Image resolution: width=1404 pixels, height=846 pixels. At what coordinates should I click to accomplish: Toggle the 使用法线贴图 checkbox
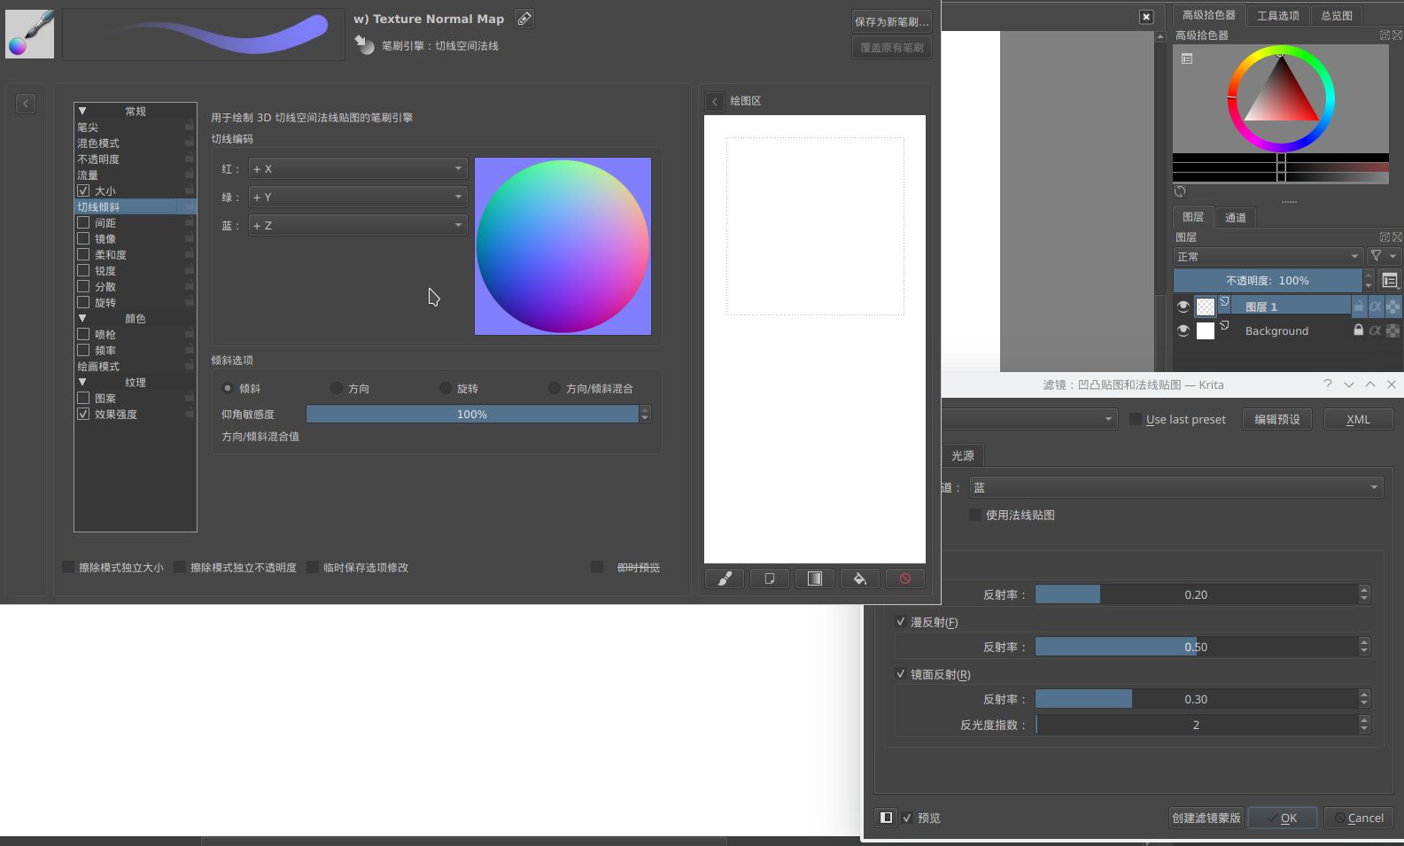(975, 515)
